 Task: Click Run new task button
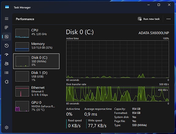[x=149, y=19]
